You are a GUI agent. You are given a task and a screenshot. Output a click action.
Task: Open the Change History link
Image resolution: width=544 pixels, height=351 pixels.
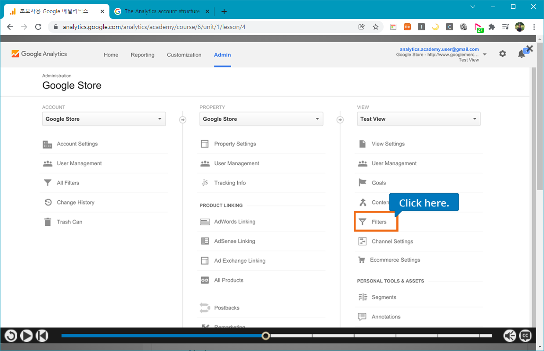click(76, 203)
